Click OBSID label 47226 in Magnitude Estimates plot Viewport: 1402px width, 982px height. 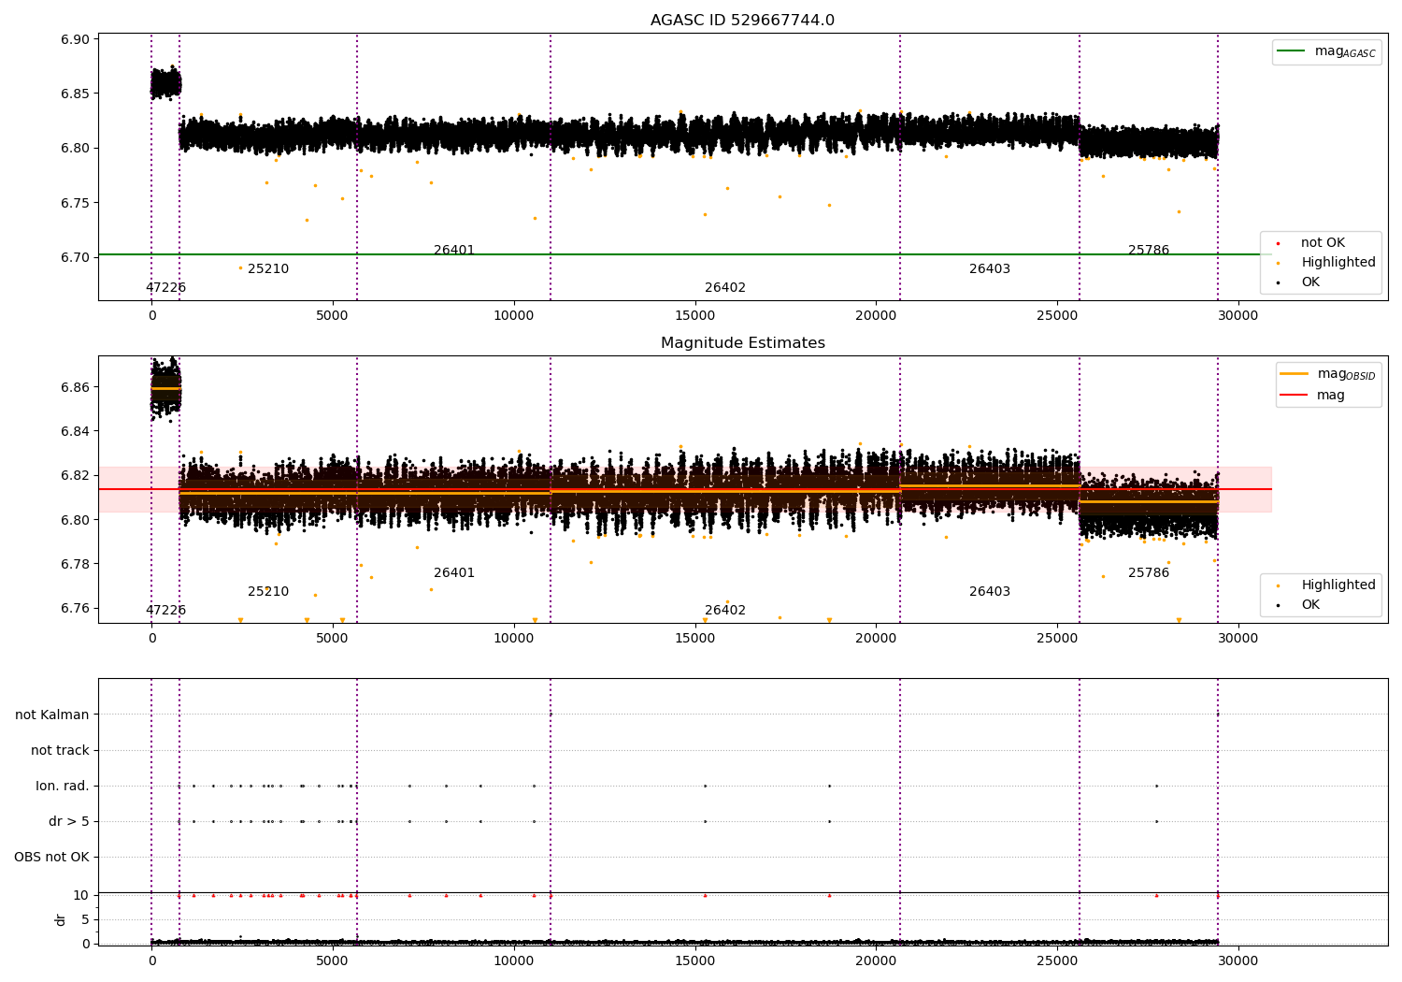tap(165, 611)
